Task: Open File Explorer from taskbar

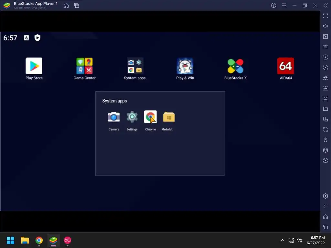Action: [25, 240]
